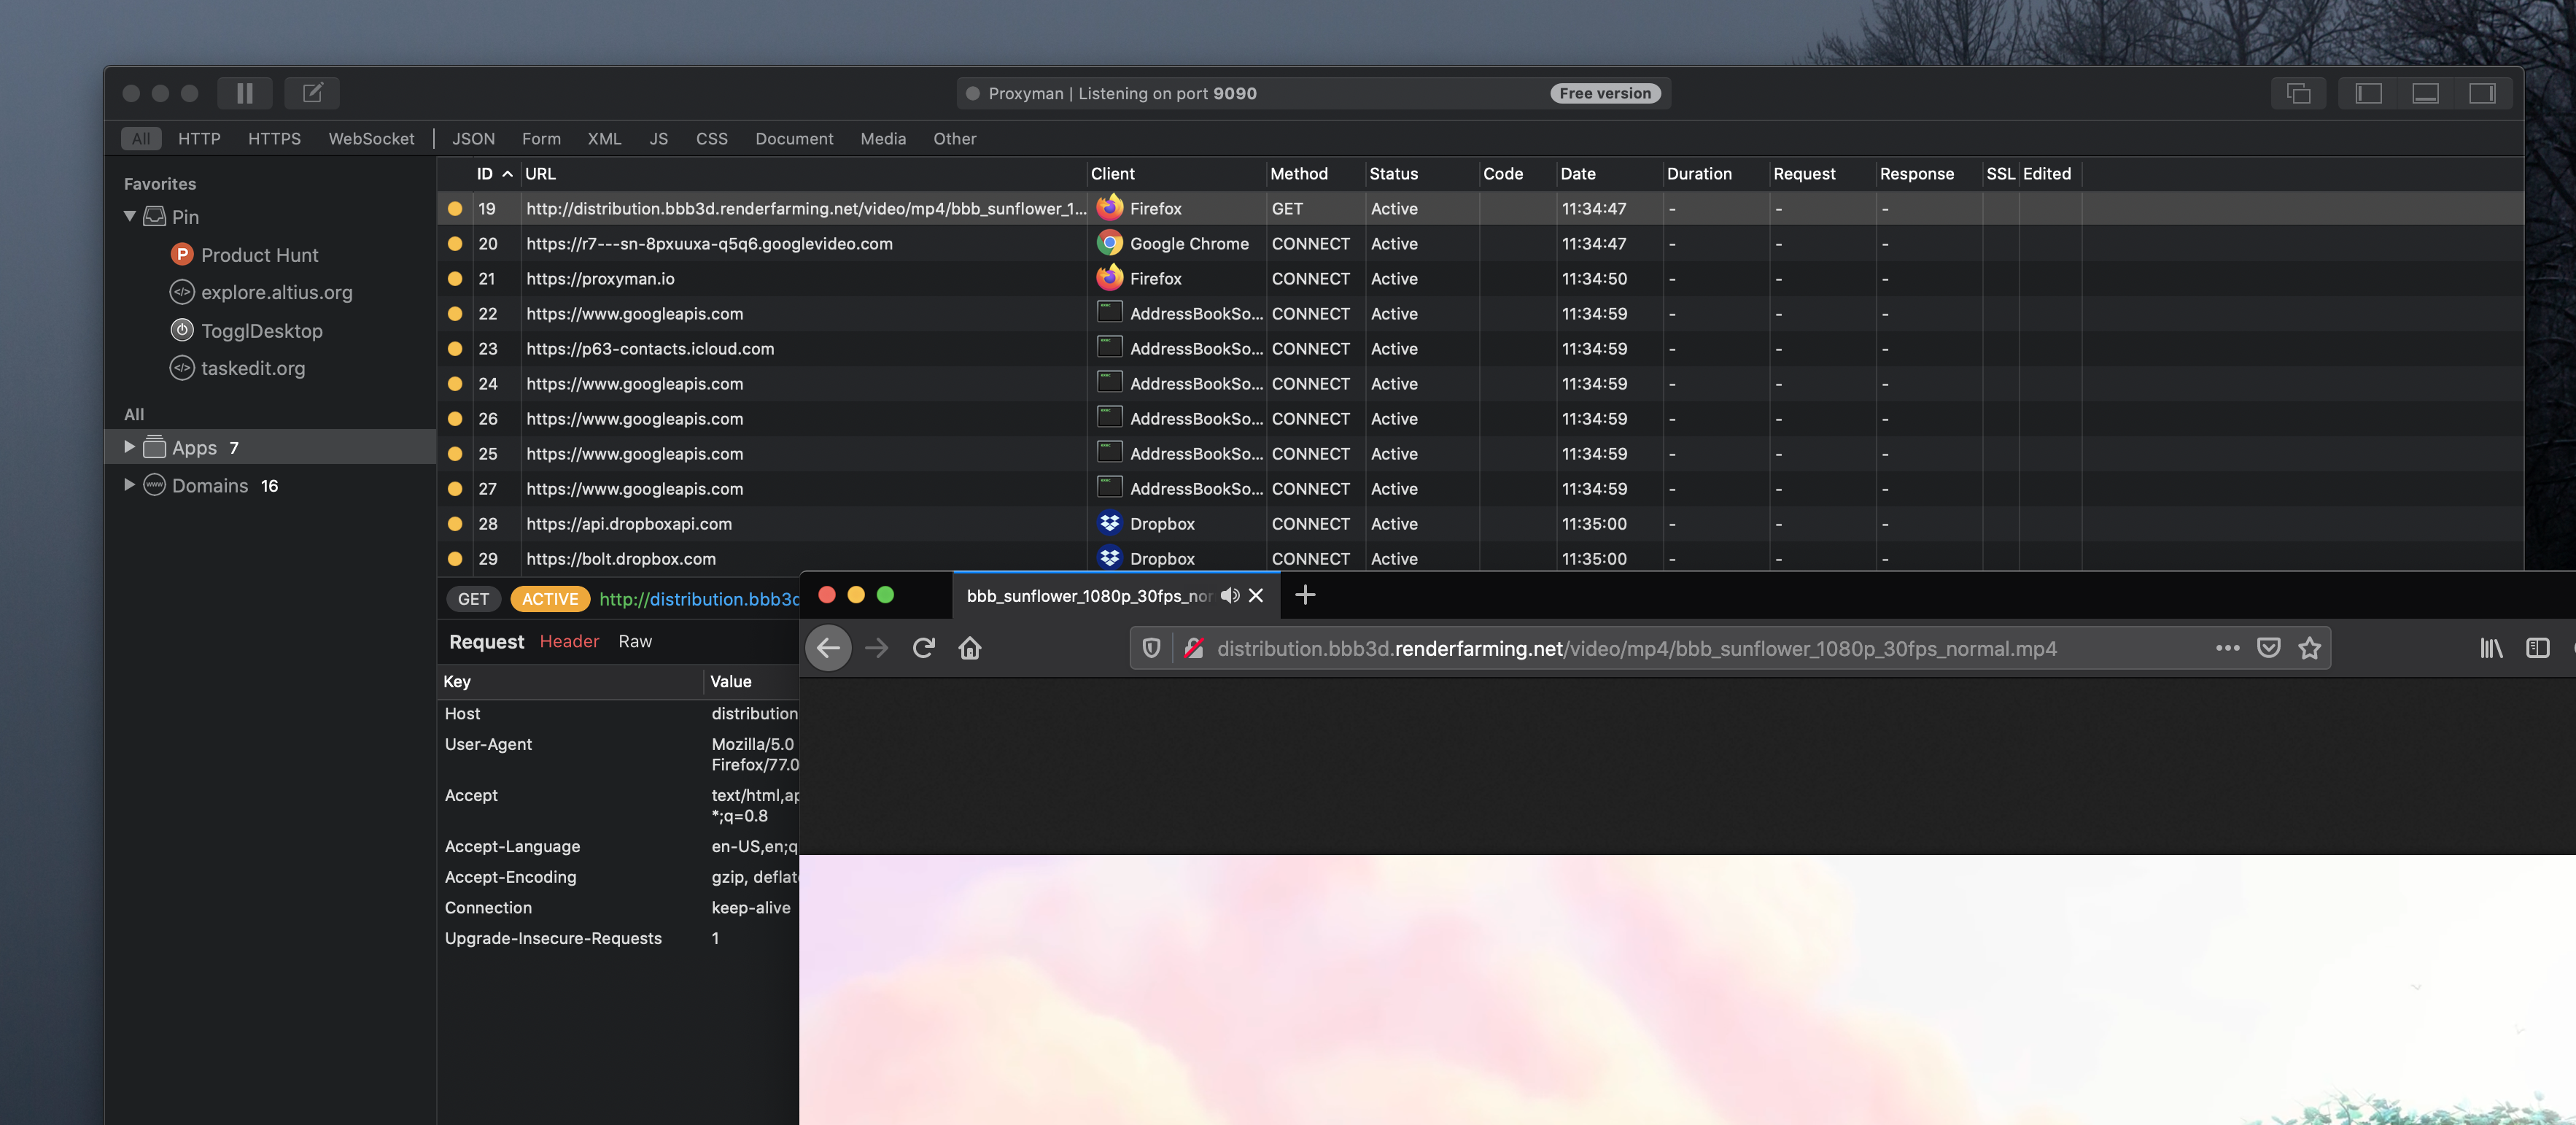Screen dimensions: 2576x1125
Task: Click the Firefox home icon
Action: pyautogui.click(x=969, y=648)
